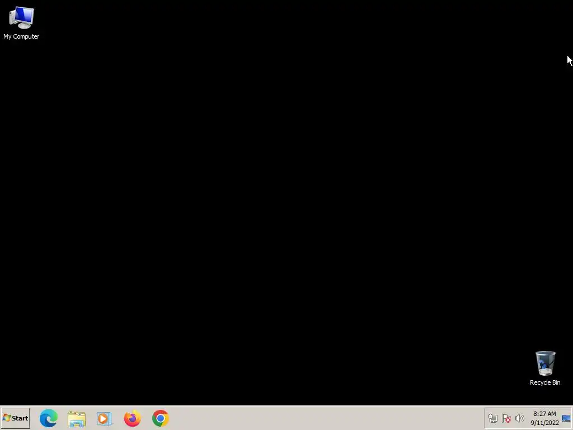
Task: Click the My Computer label text
Action: click(21, 36)
